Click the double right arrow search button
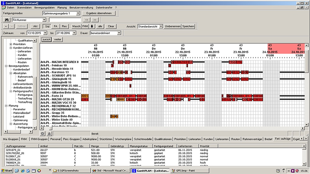Screen dimensions: 310x174 [95, 20]
